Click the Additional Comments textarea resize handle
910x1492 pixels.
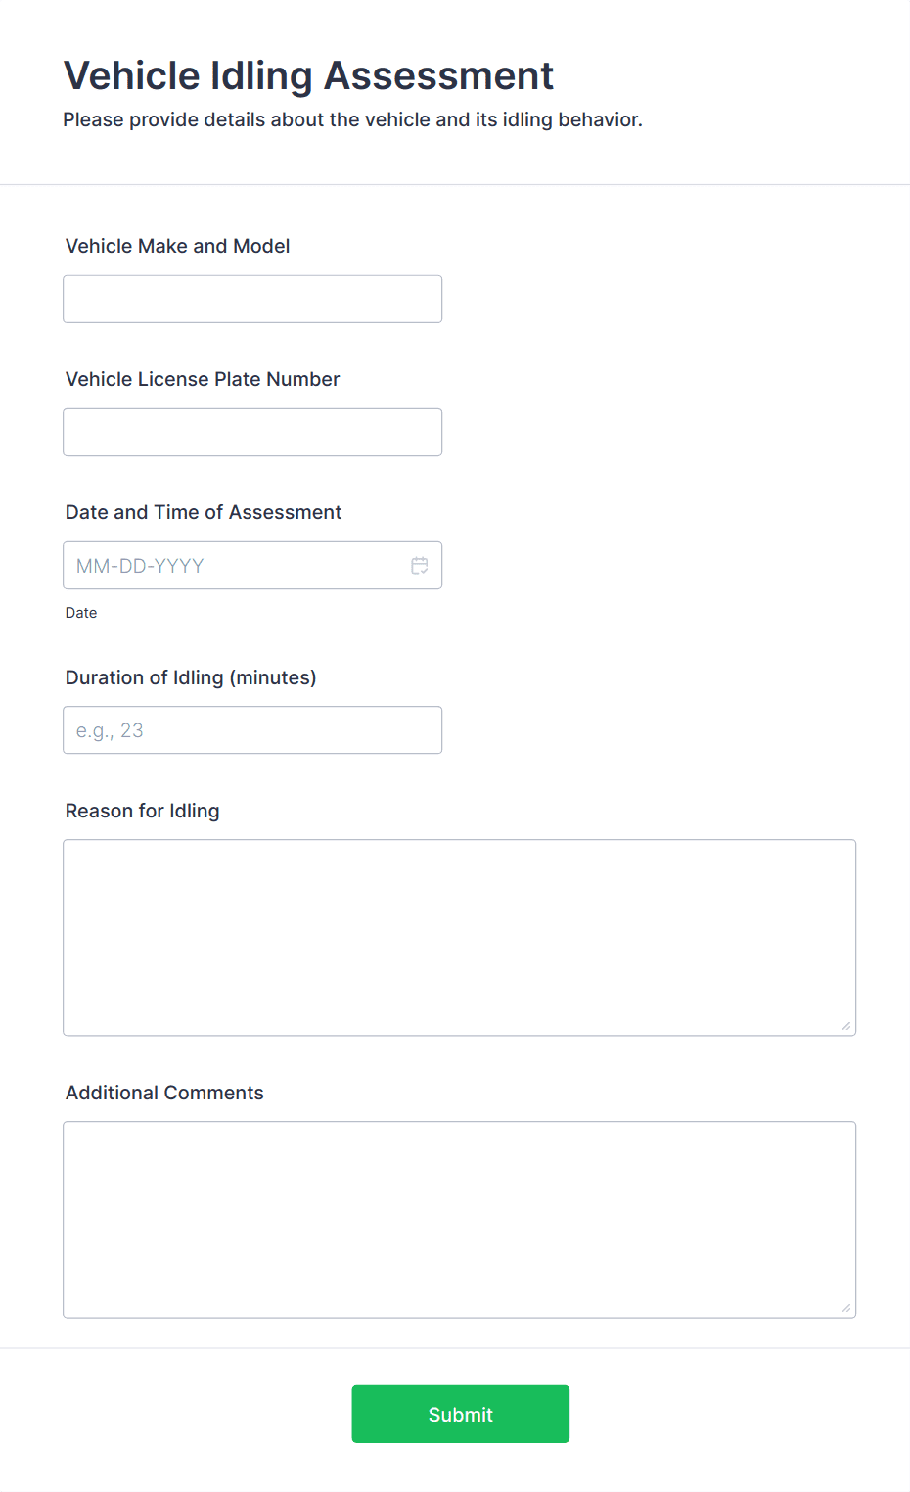tap(845, 1307)
